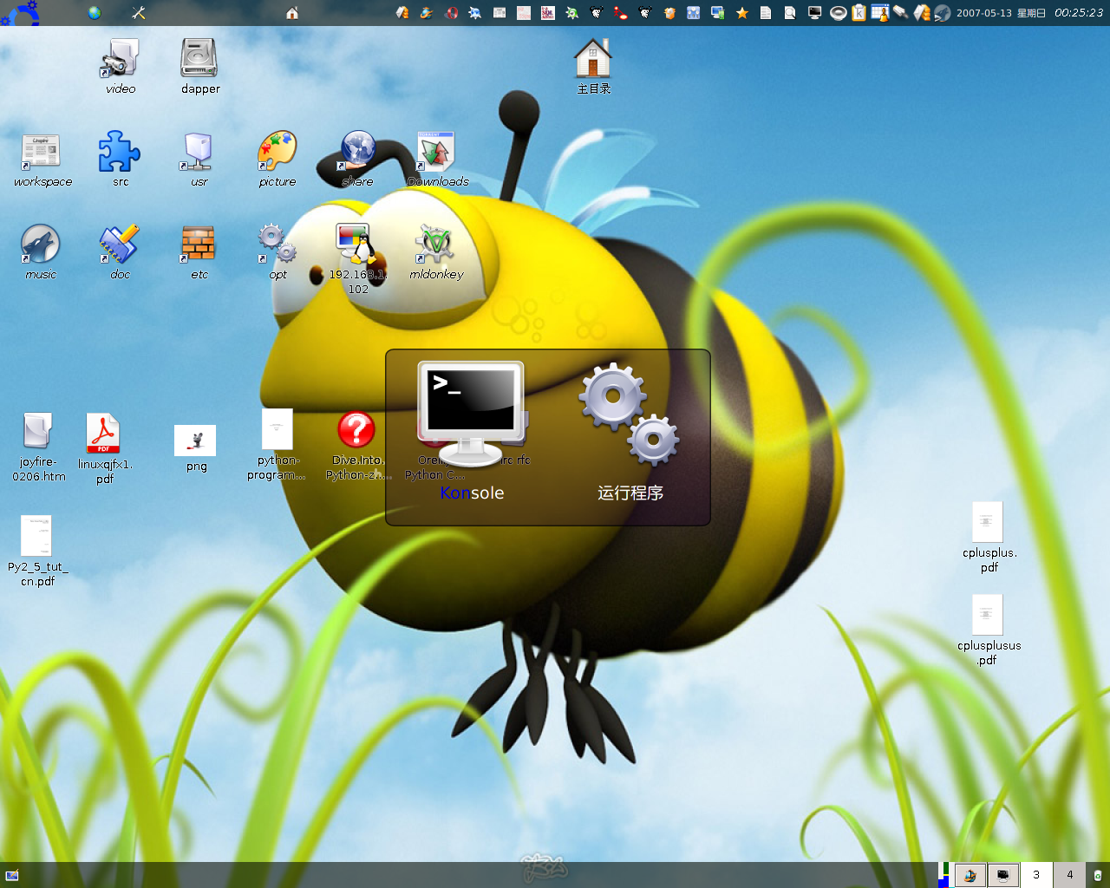The width and height of the screenshot is (1110, 888).
Task: Open the 192.168.1.102 remote desktop icon
Action: tap(357, 259)
